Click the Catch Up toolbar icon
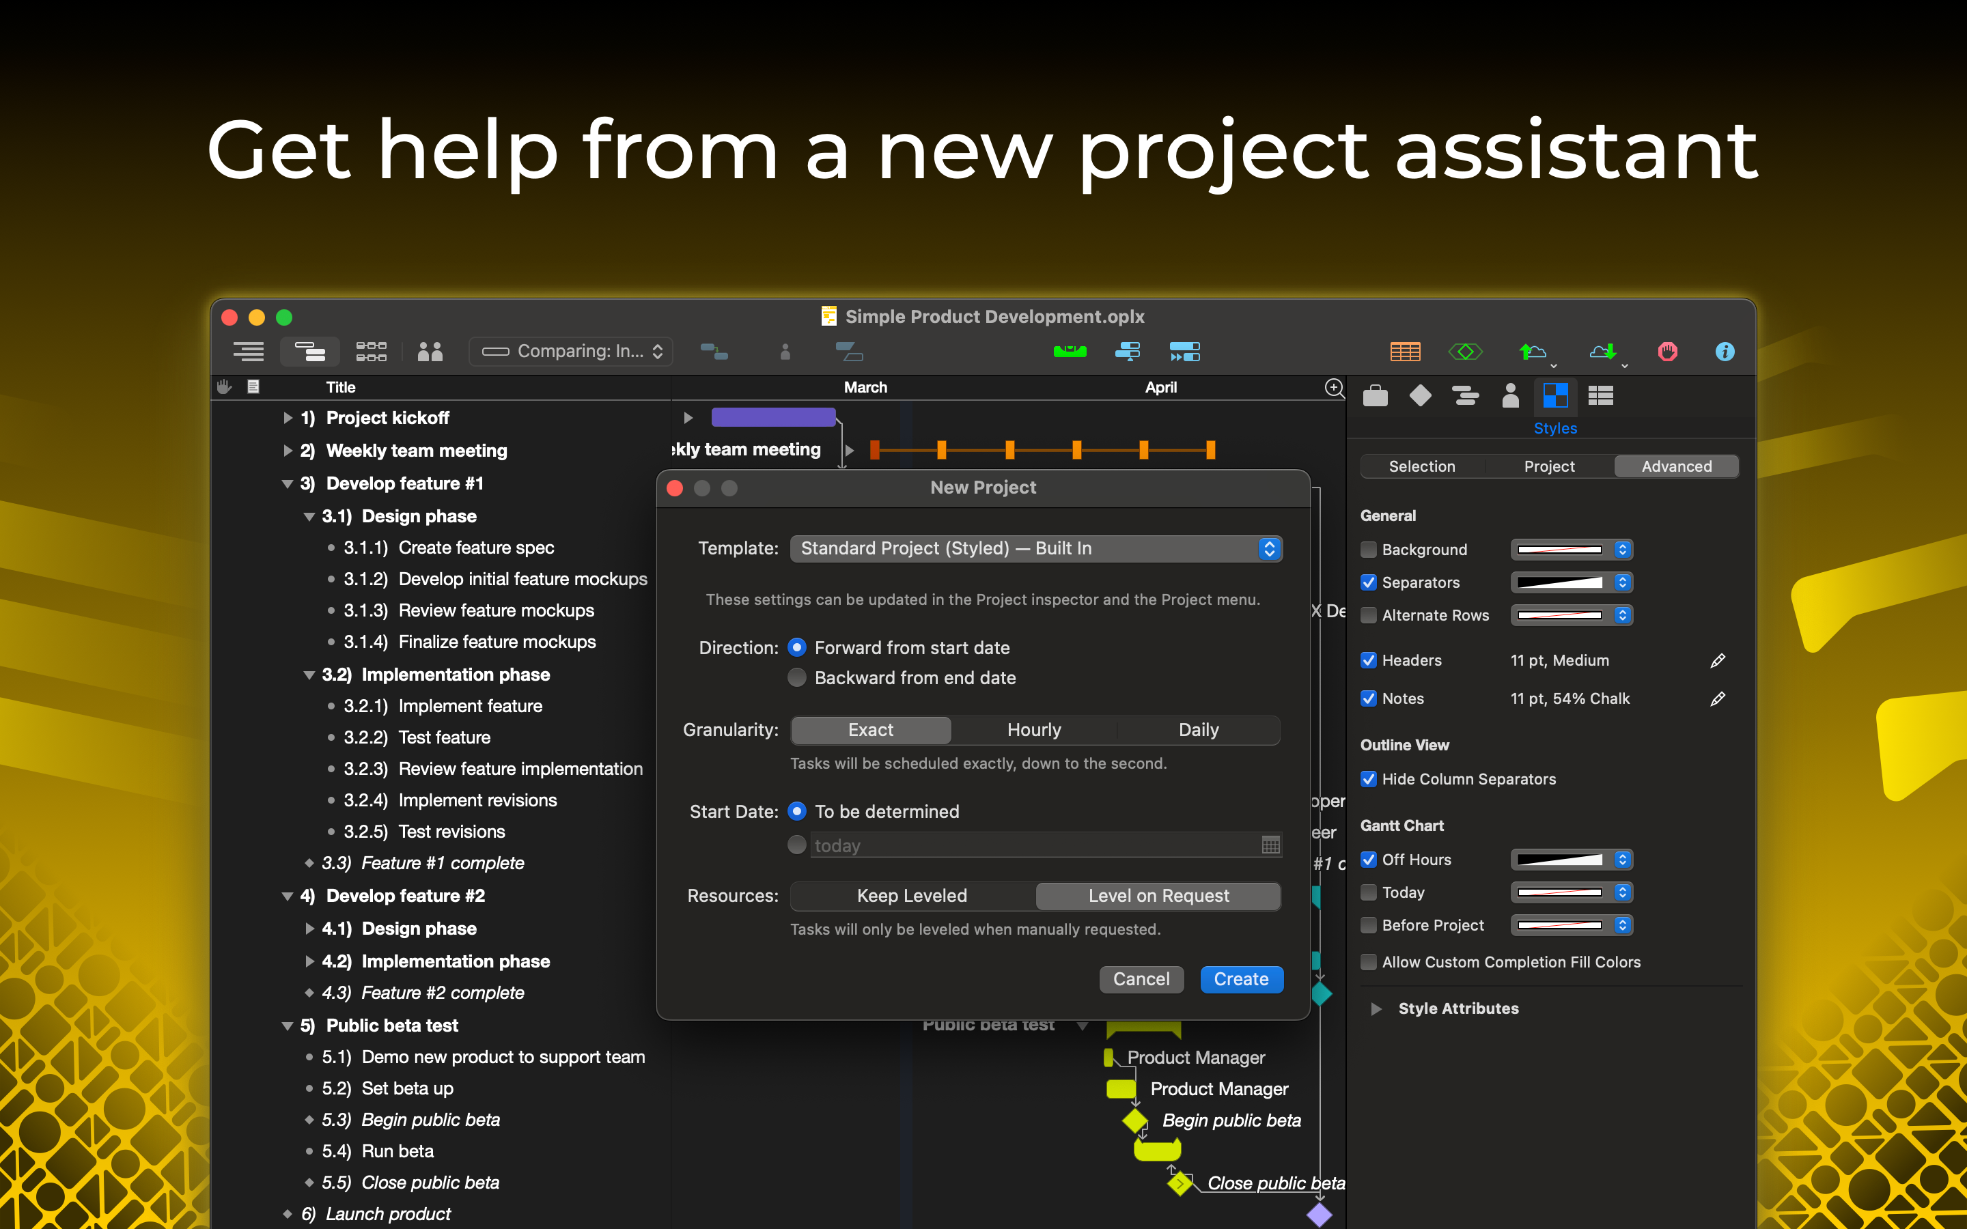Image resolution: width=1967 pixels, height=1229 pixels. (x=1128, y=351)
